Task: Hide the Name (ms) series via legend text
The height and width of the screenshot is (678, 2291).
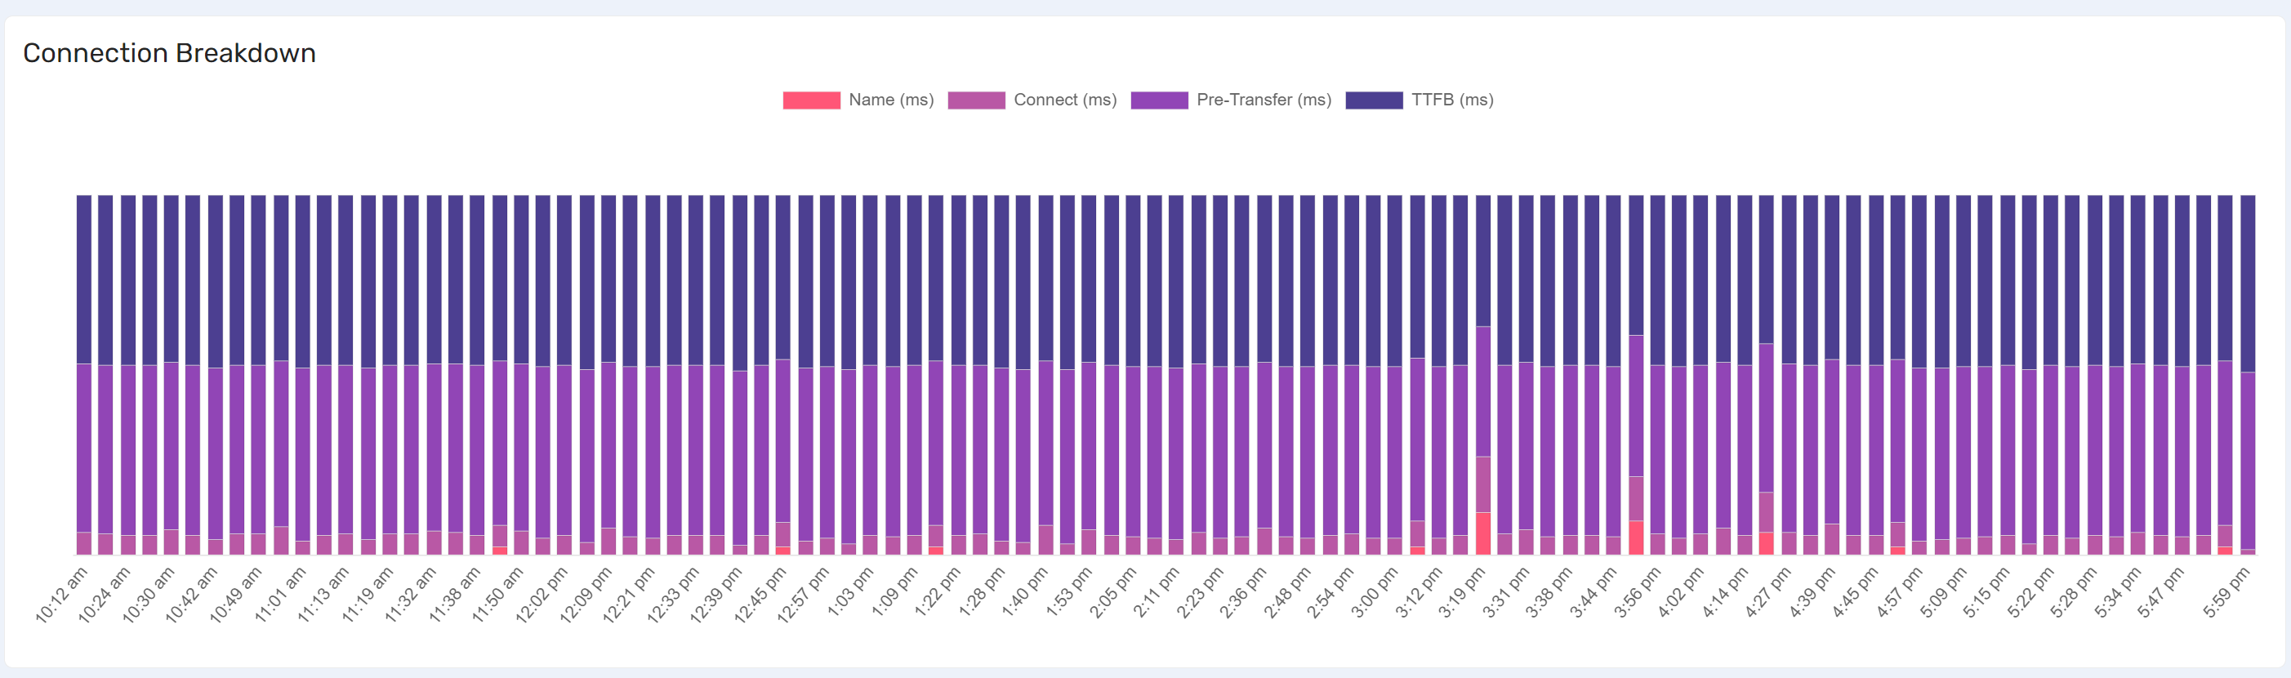Action: [890, 100]
